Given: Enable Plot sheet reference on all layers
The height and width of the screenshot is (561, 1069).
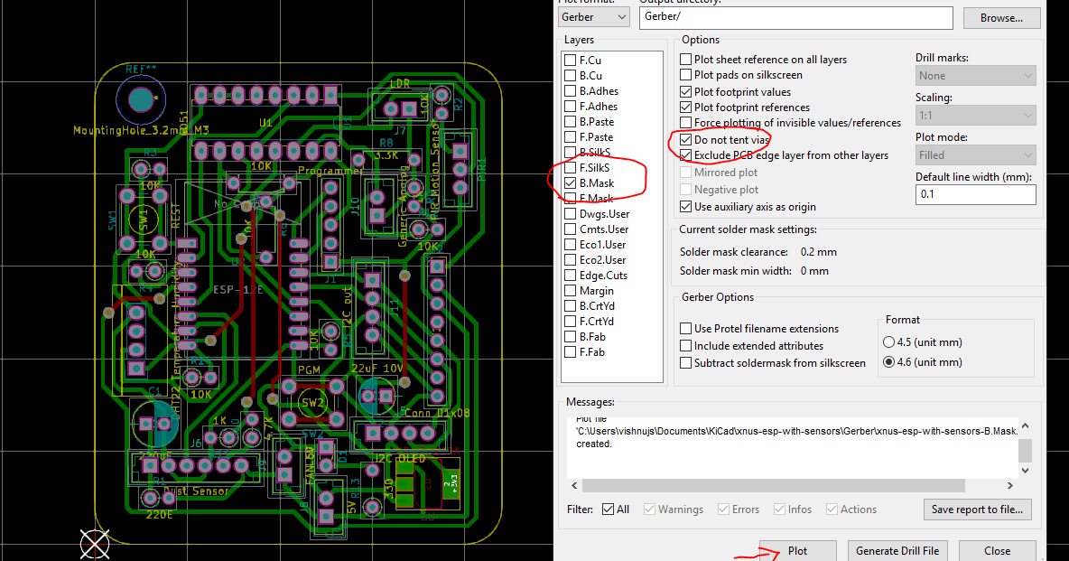Looking at the screenshot, I should click(x=685, y=59).
